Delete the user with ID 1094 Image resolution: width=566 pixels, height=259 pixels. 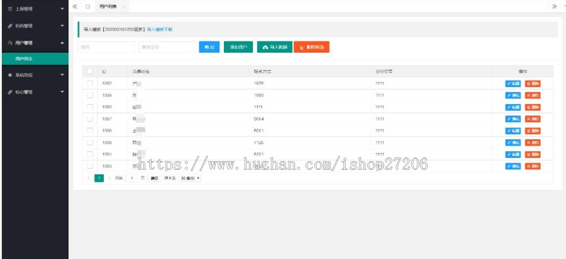pos(533,95)
